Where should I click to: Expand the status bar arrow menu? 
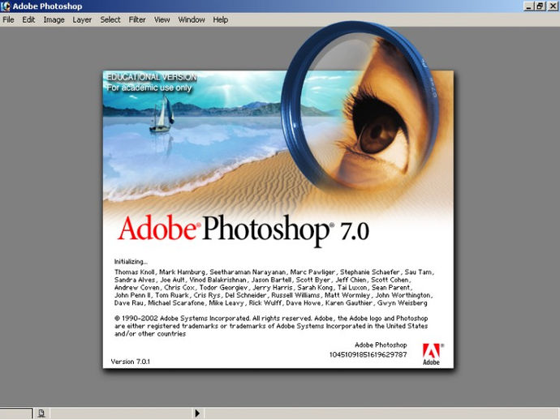(197, 414)
